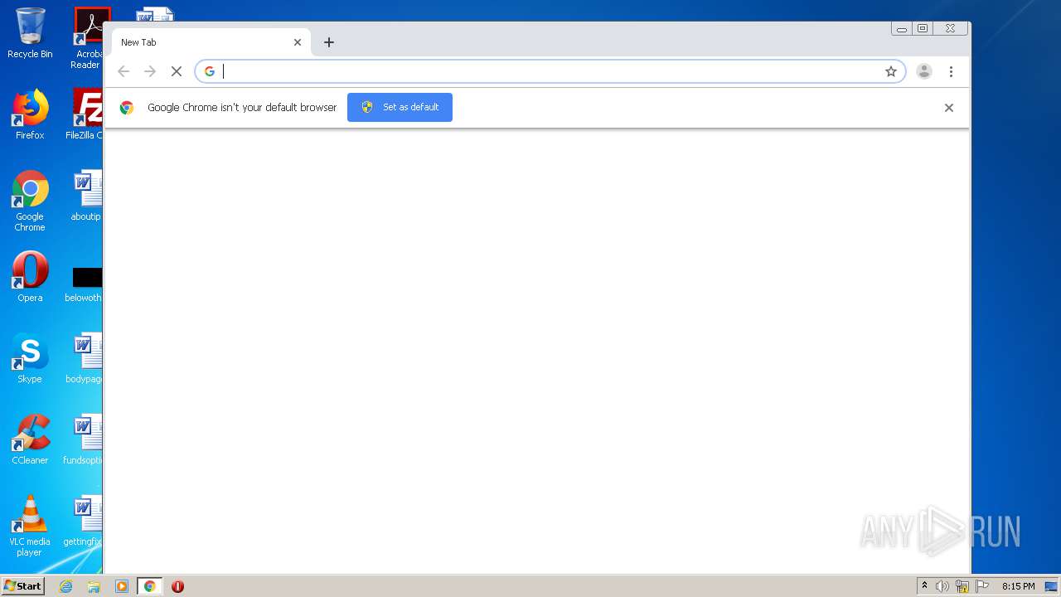Click the Chrome taskbar button
The width and height of the screenshot is (1061, 597).
[x=149, y=586]
